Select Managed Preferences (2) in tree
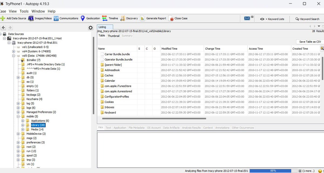This screenshot has width=324, height=173. 41,112
